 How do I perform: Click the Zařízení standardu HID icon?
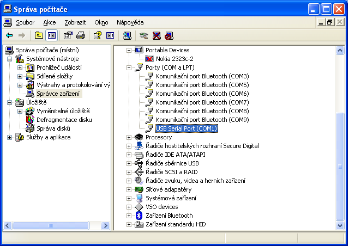tap(139, 224)
